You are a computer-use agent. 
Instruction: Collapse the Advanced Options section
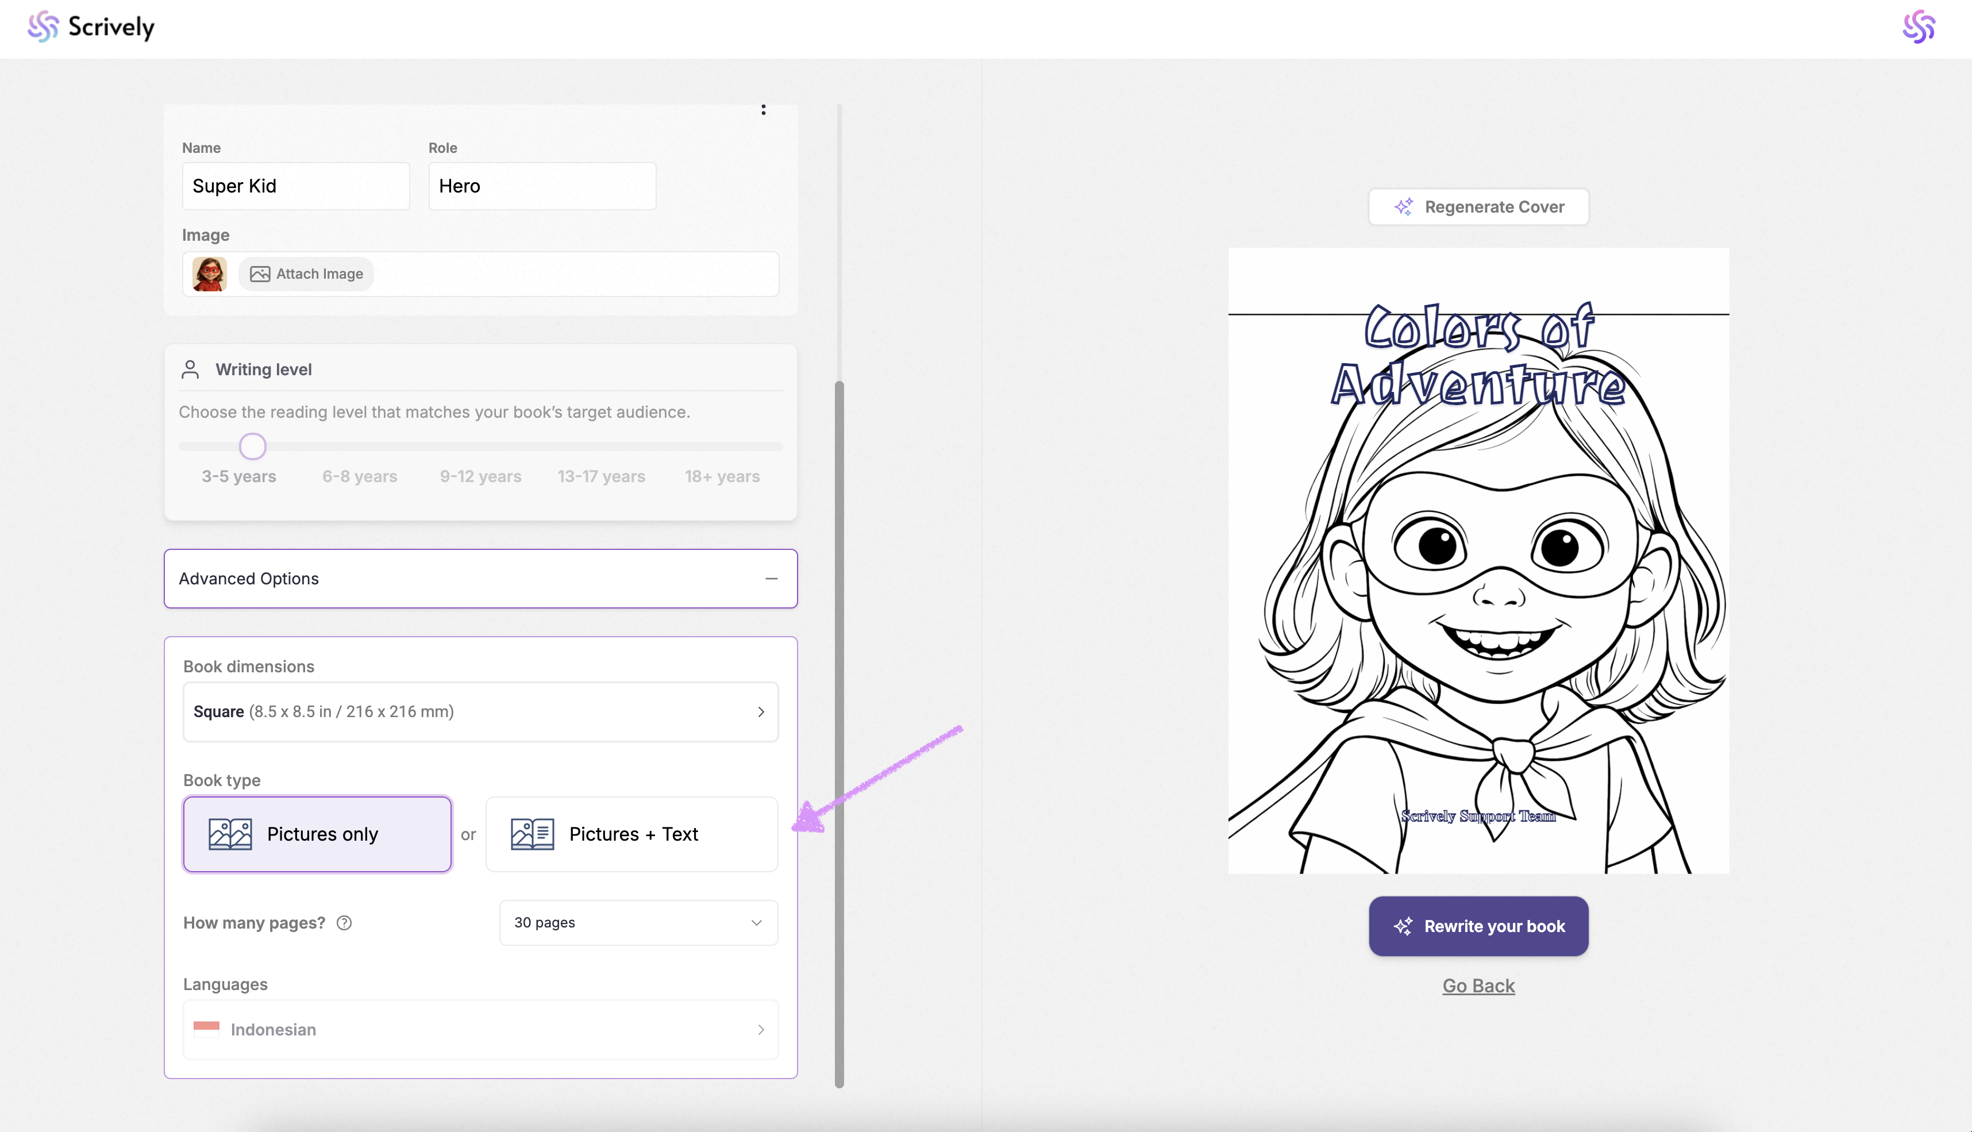tap(771, 579)
